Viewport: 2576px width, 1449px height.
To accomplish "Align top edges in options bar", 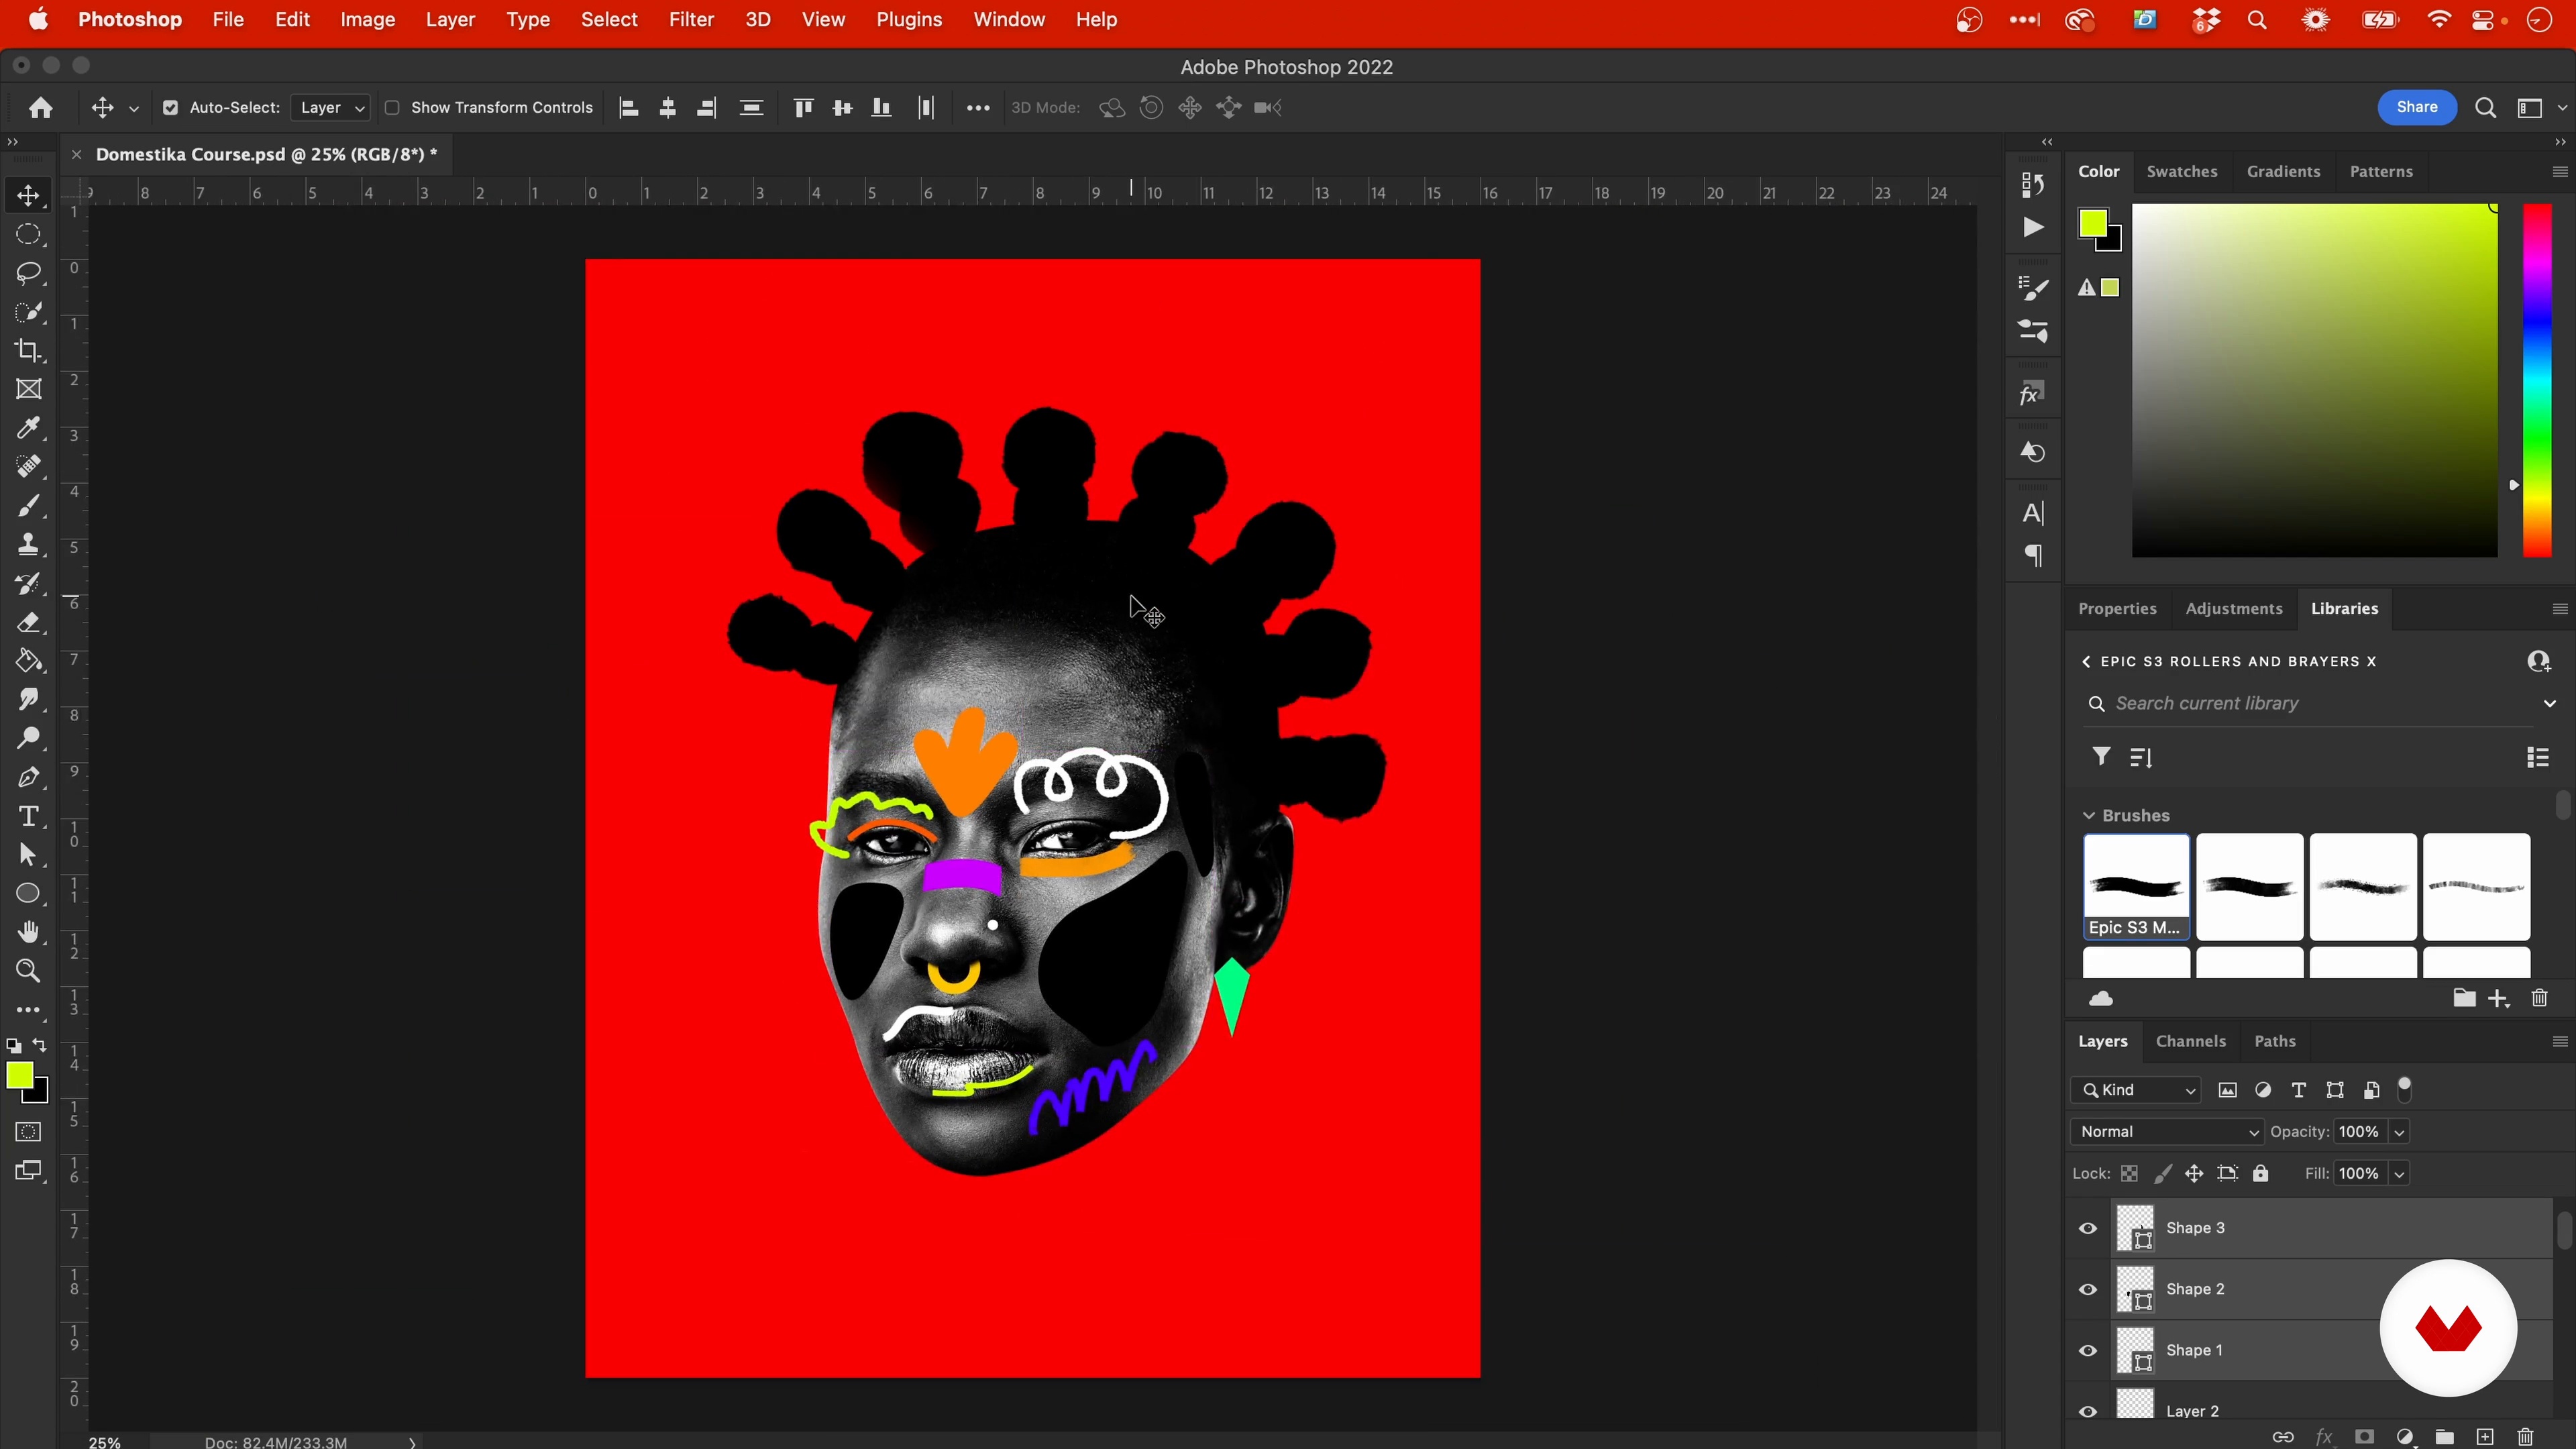I will point(803,108).
